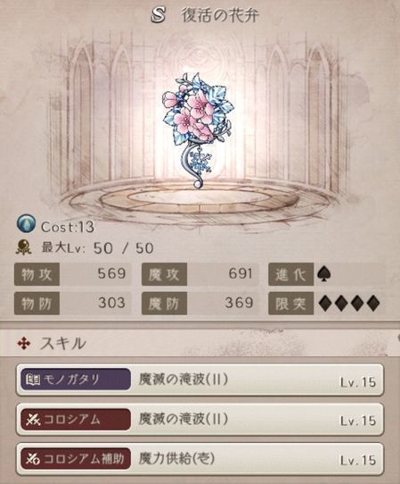Image resolution: width=400 pixels, height=484 pixels.
Task: Click the 物防 stat label
Action: point(37,303)
